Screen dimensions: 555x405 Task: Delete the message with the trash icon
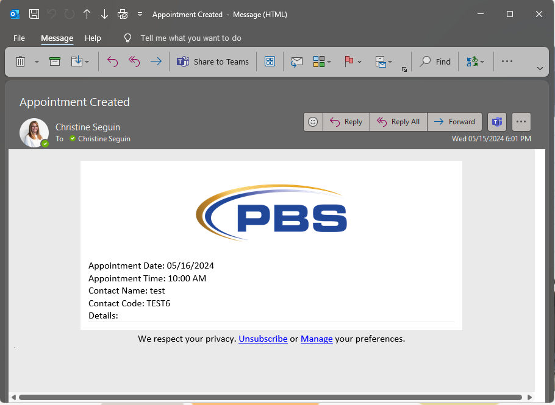(x=21, y=62)
